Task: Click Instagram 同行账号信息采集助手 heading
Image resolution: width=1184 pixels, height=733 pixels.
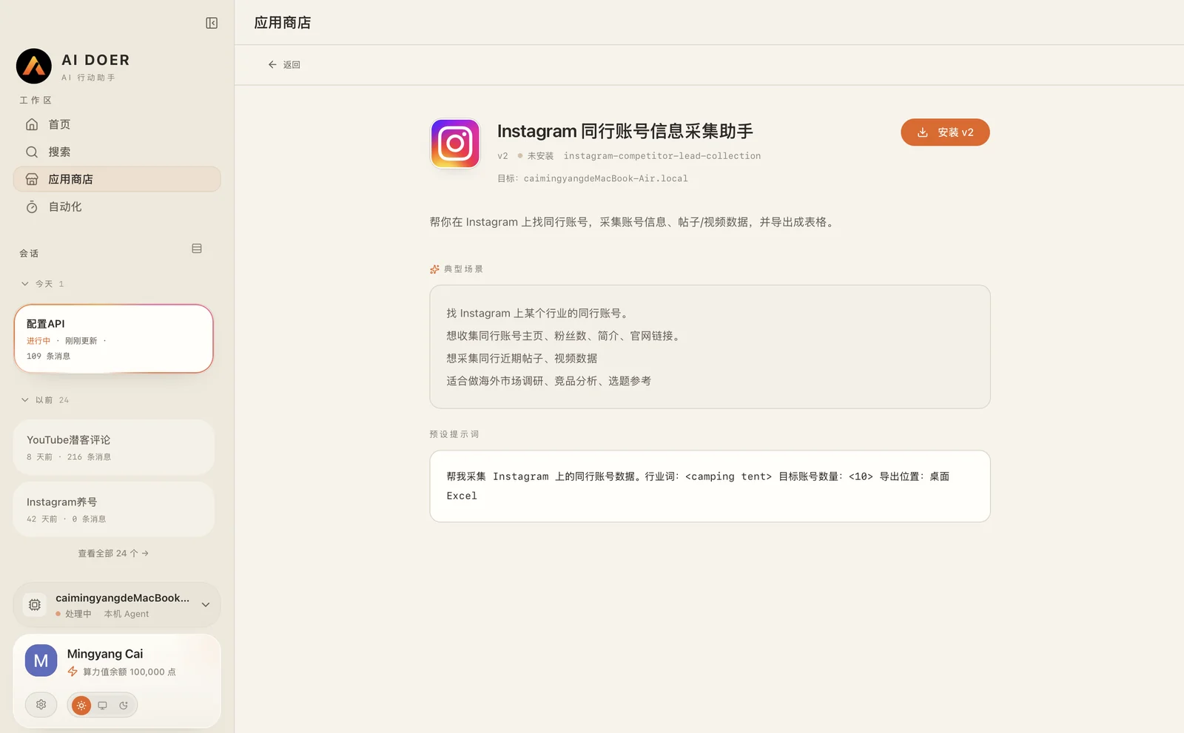Action: [625, 132]
